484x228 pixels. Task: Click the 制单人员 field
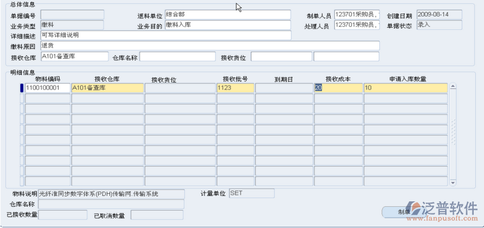pyautogui.click(x=357, y=15)
